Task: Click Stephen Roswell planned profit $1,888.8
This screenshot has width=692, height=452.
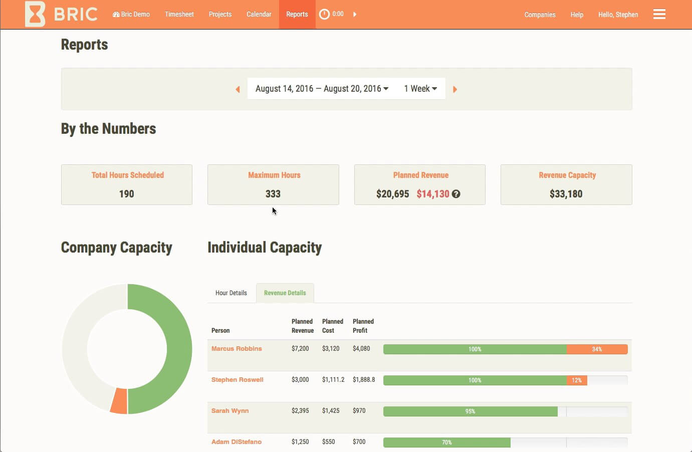Action: [364, 380]
